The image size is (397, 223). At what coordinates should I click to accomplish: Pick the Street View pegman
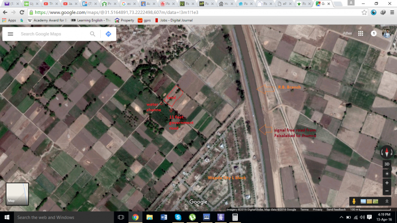[354, 201]
